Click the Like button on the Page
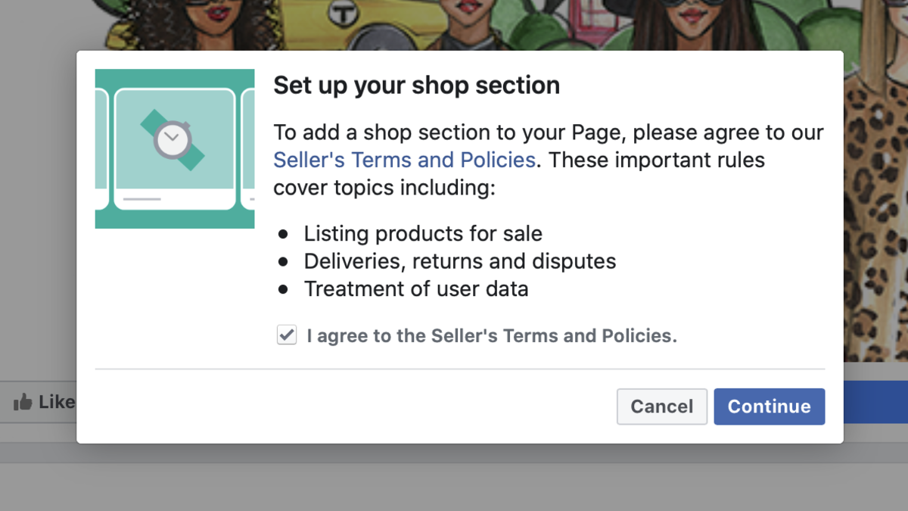Screen dimensions: 908x511 (42, 401)
